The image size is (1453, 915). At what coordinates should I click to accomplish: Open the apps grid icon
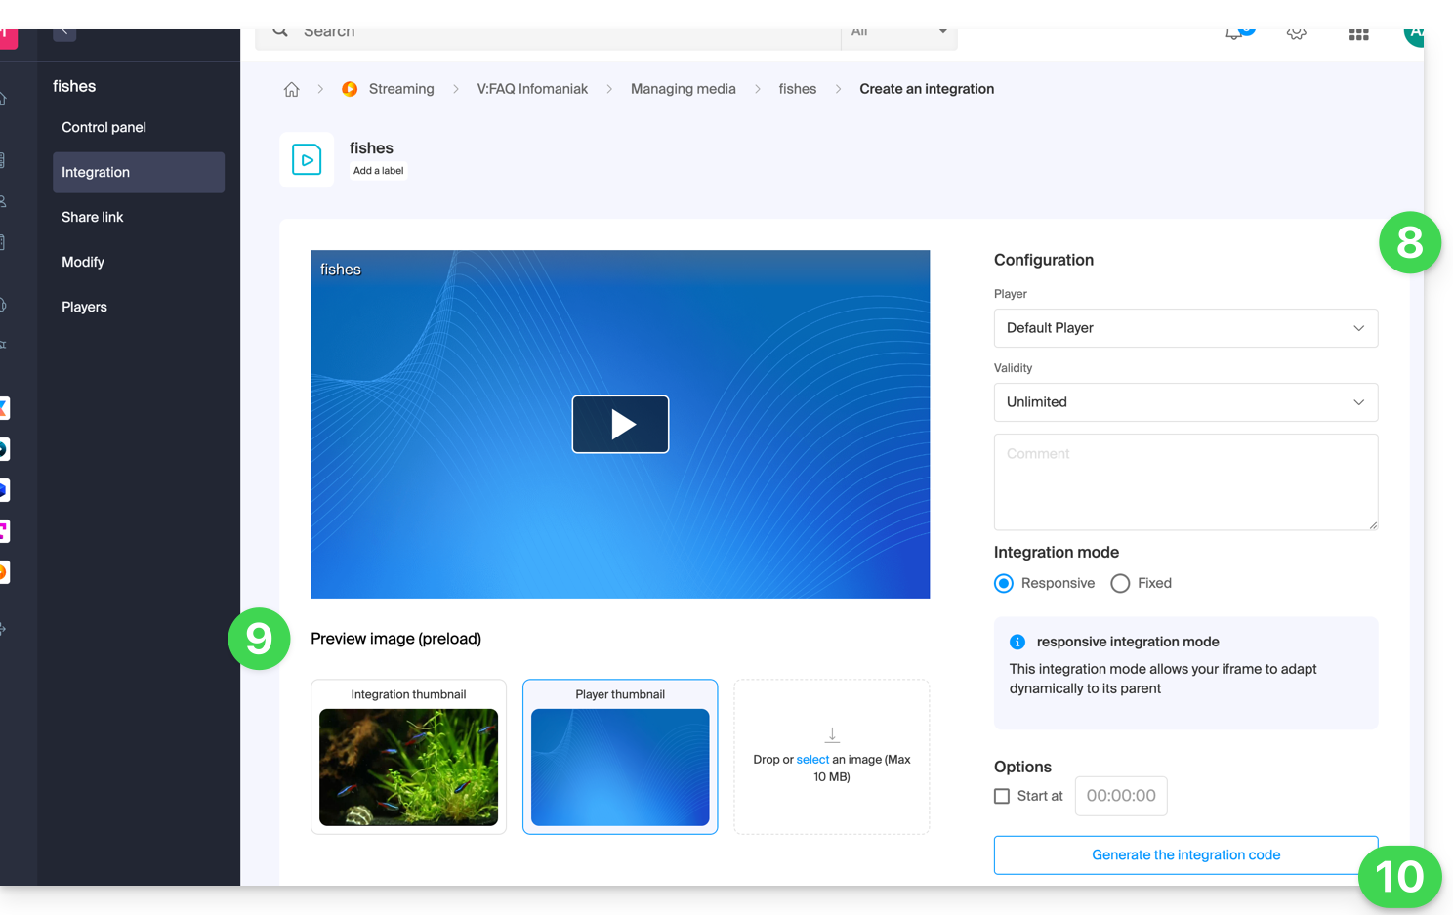coord(1358,34)
